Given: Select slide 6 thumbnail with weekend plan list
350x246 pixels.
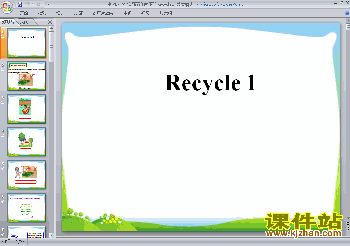Looking at the screenshot, I should (x=26, y=208).
